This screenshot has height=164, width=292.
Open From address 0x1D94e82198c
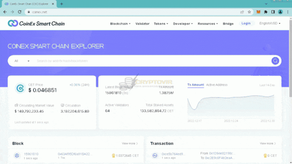pos(222,153)
